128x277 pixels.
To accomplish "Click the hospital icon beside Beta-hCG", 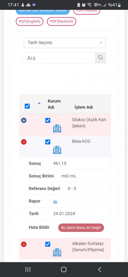I will click(x=57, y=150).
